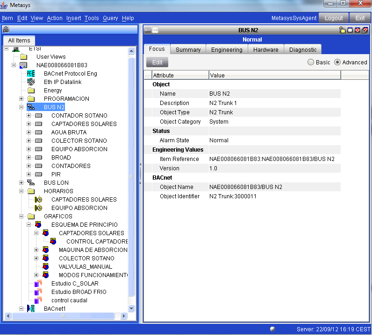Open the Query menu
This screenshot has height=335, width=372.
pyautogui.click(x=110, y=18)
